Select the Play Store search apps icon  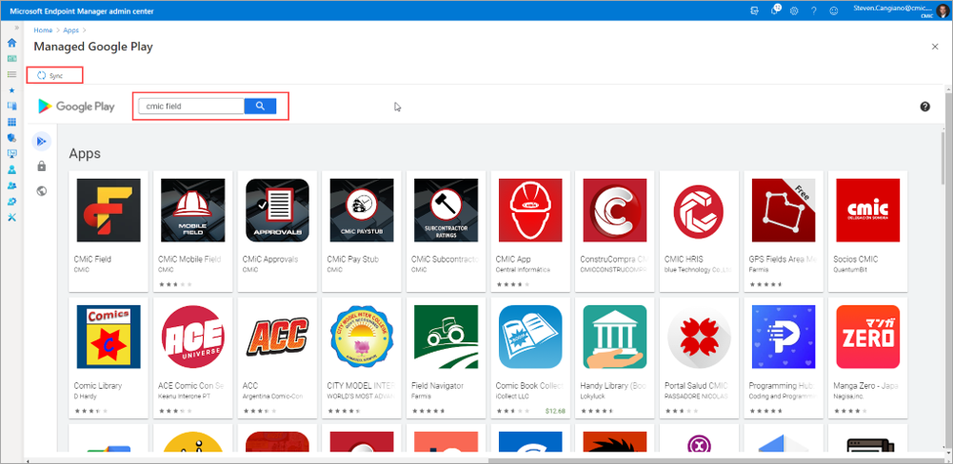(x=41, y=141)
